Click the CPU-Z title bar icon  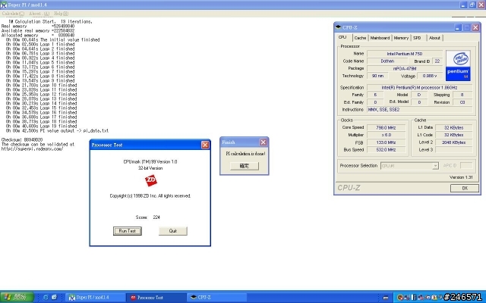tap(340, 27)
